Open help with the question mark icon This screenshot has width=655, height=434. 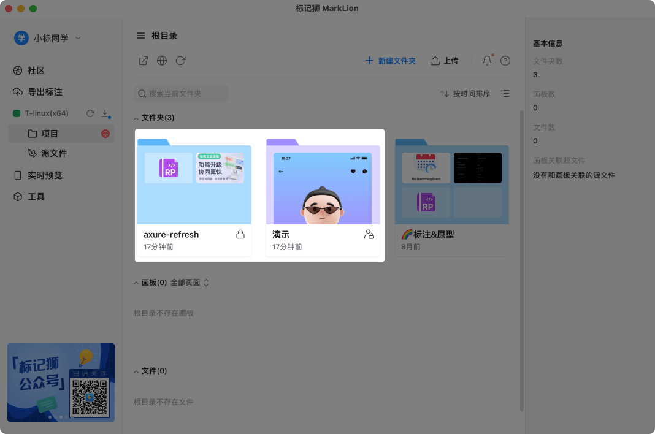(505, 61)
